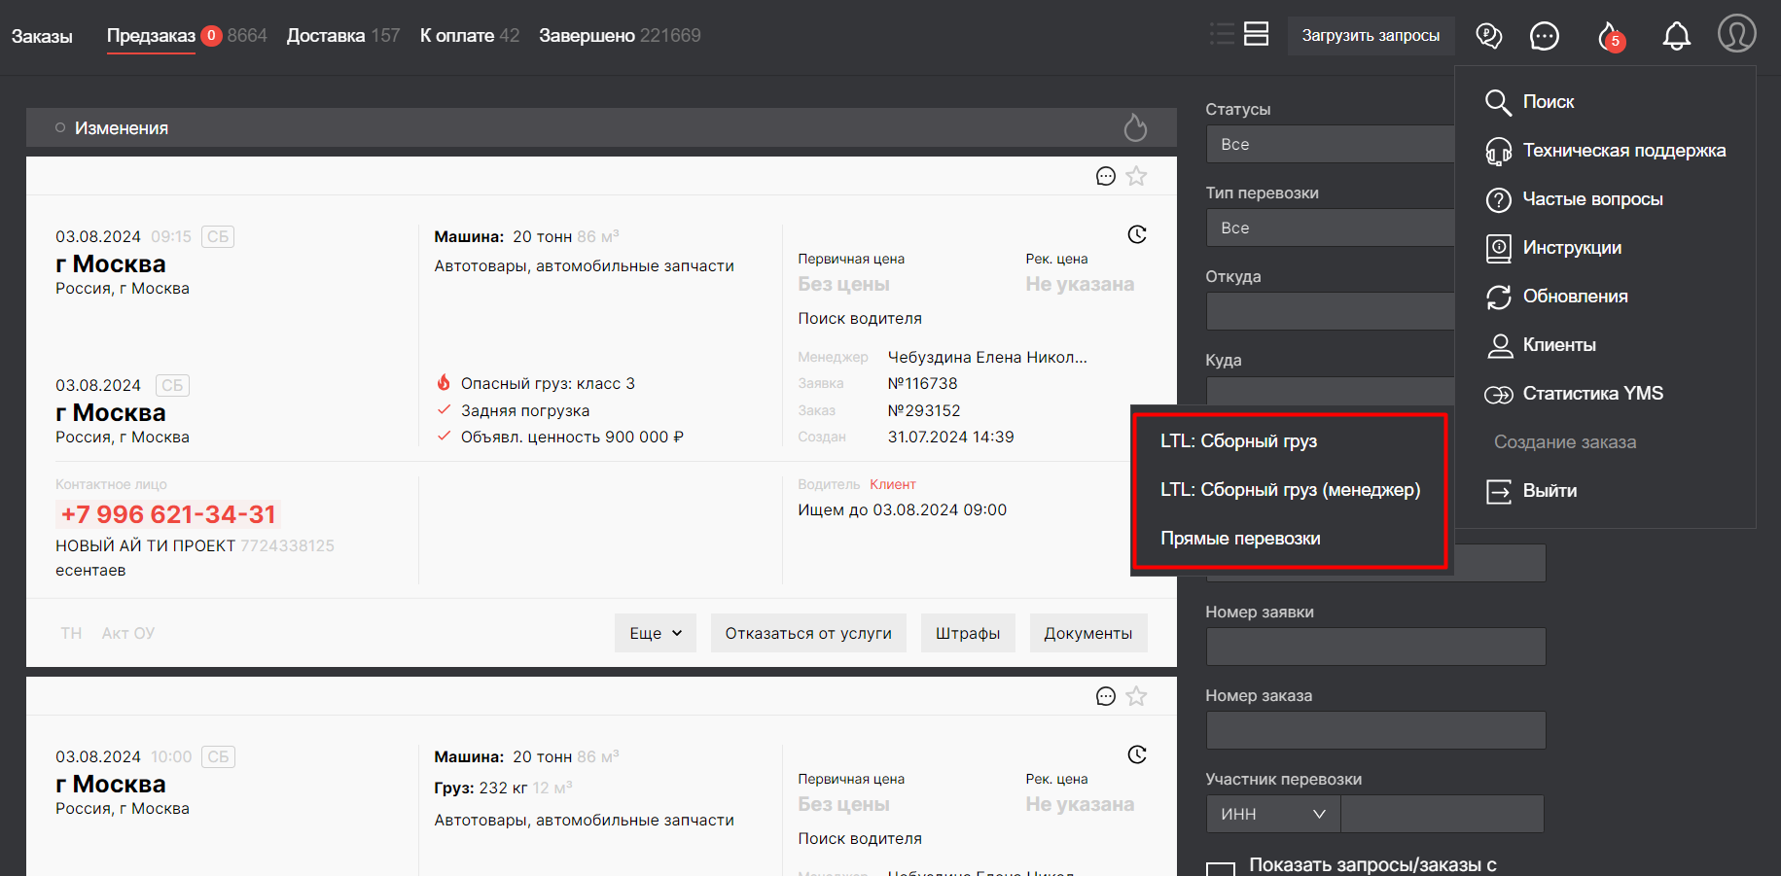Switch to card view layout icon
1781x876 pixels.
click(x=1257, y=34)
